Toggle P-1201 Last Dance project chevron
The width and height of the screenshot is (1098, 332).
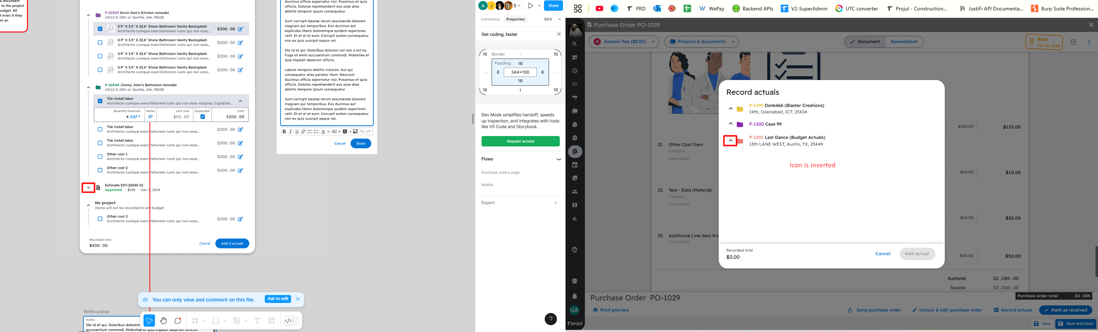731,141
